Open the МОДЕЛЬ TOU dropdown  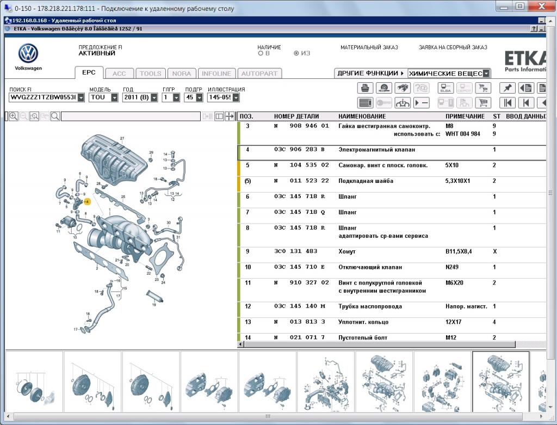coord(114,97)
